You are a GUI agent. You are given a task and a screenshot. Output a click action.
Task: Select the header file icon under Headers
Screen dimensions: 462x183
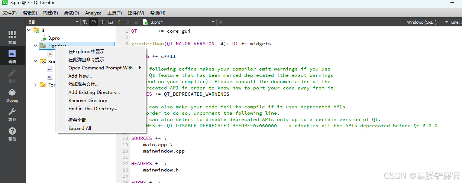50,54
